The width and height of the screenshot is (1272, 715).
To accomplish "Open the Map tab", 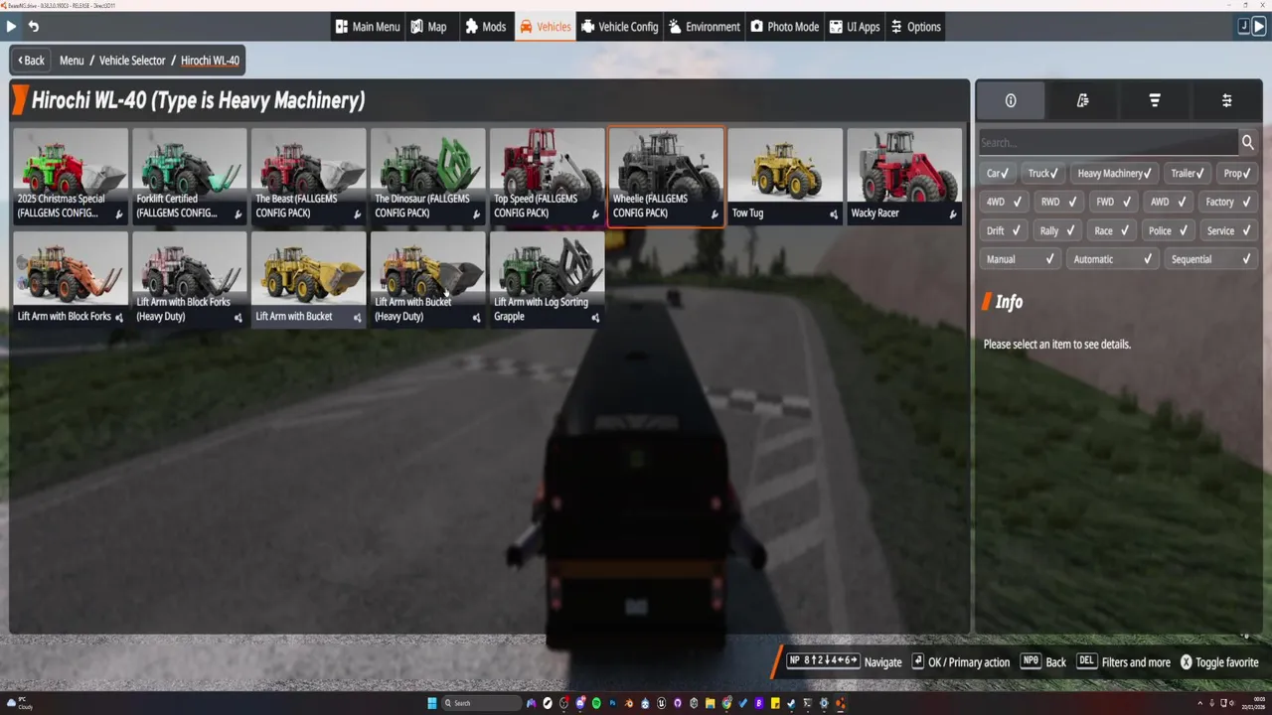I will pyautogui.click(x=429, y=27).
